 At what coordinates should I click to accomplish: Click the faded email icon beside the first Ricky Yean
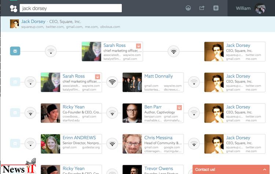[x=15, y=113]
